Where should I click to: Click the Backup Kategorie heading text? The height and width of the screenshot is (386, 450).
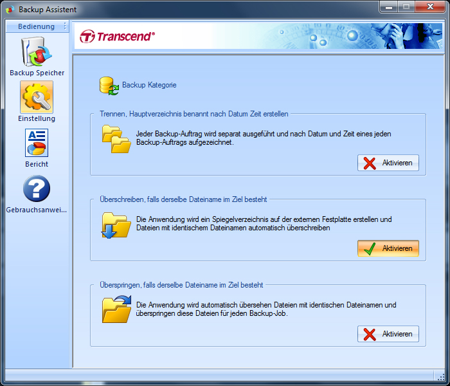pos(149,85)
